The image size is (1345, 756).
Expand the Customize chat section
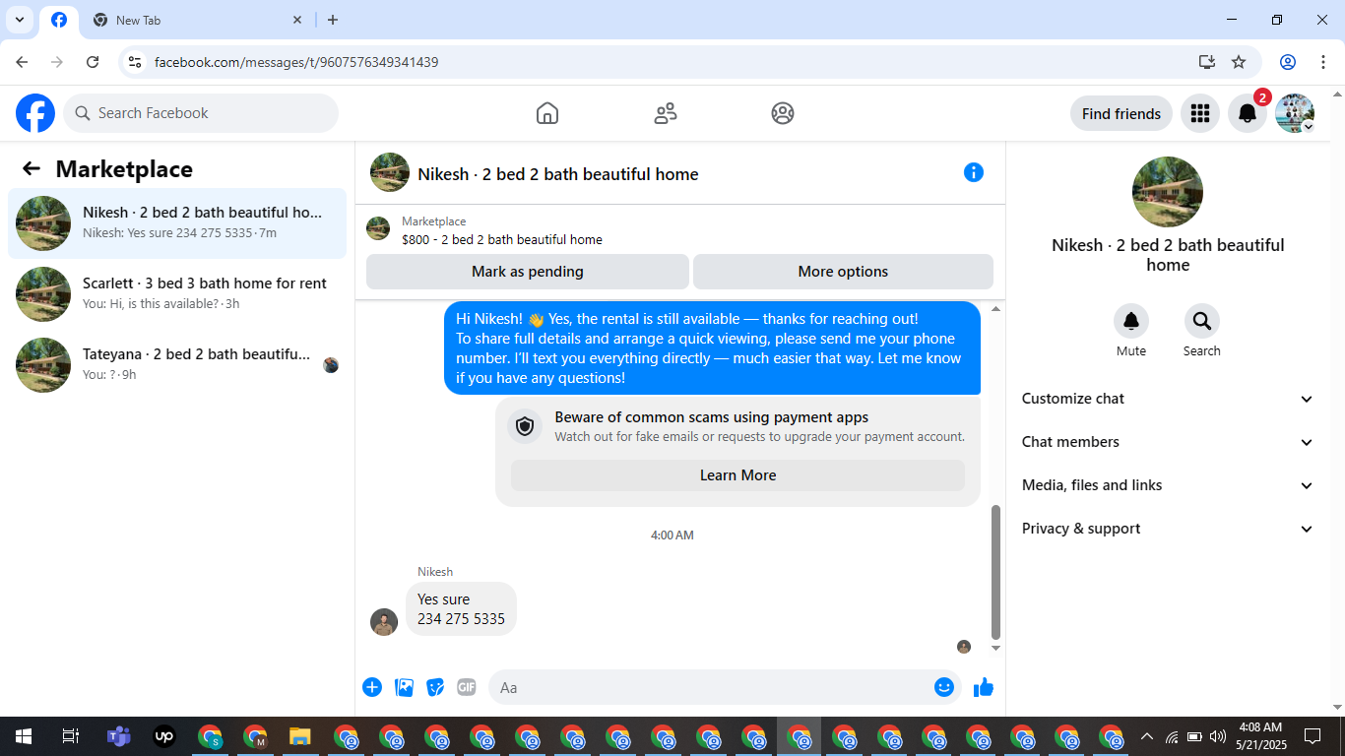pos(1168,399)
